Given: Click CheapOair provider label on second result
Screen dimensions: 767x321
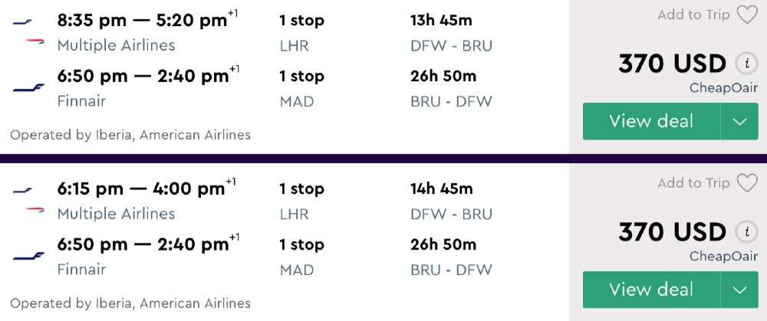Looking at the screenshot, I should [x=723, y=256].
